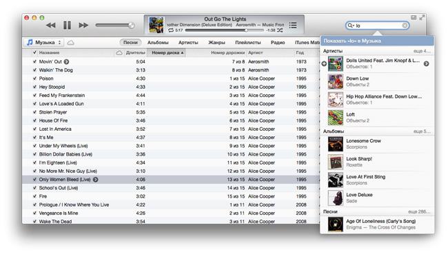Uncheck the Hey Stoopid checkbox
Viewport: 448px width, 254px height.
(34, 87)
